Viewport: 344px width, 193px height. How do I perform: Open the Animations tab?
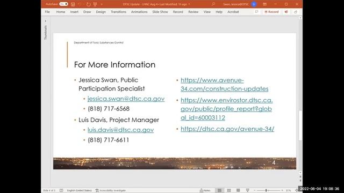pos(139,12)
